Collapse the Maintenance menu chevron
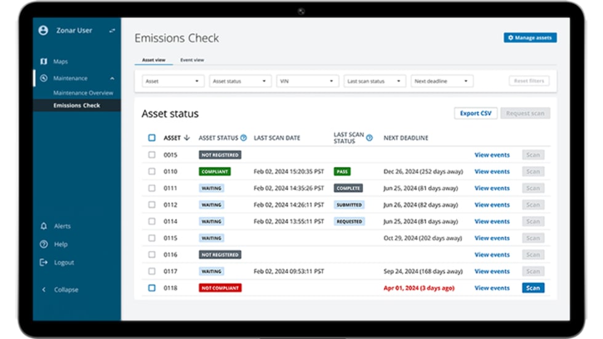 [x=112, y=79]
